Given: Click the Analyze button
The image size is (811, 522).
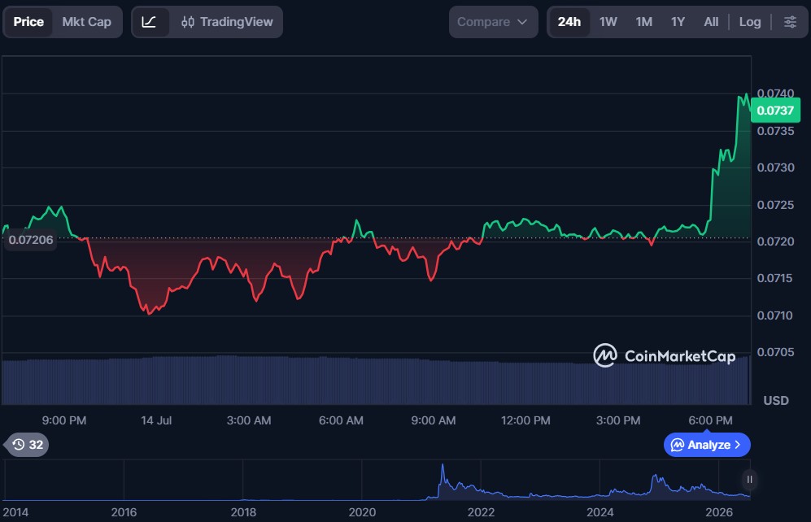Looking at the screenshot, I should 707,445.
